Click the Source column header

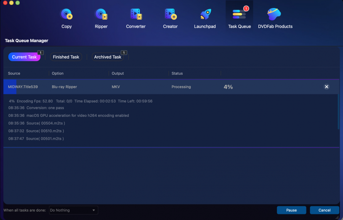point(14,73)
